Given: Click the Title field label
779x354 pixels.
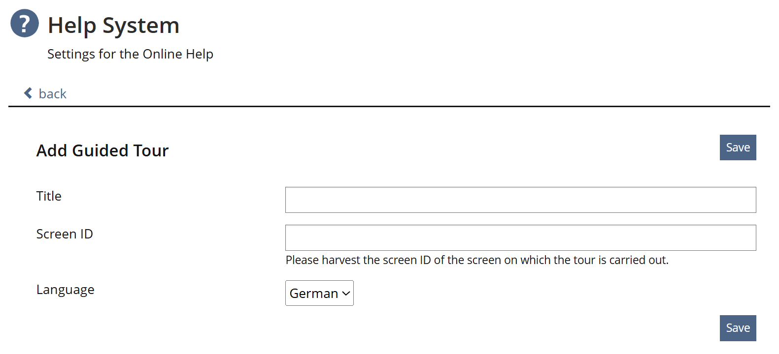Looking at the screenshot, I should pos(49,196).
